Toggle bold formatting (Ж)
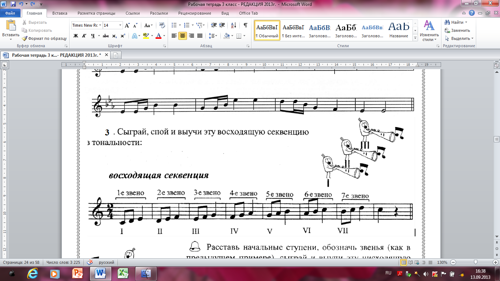Screen dimensions: 500x281 click(76, 36)
